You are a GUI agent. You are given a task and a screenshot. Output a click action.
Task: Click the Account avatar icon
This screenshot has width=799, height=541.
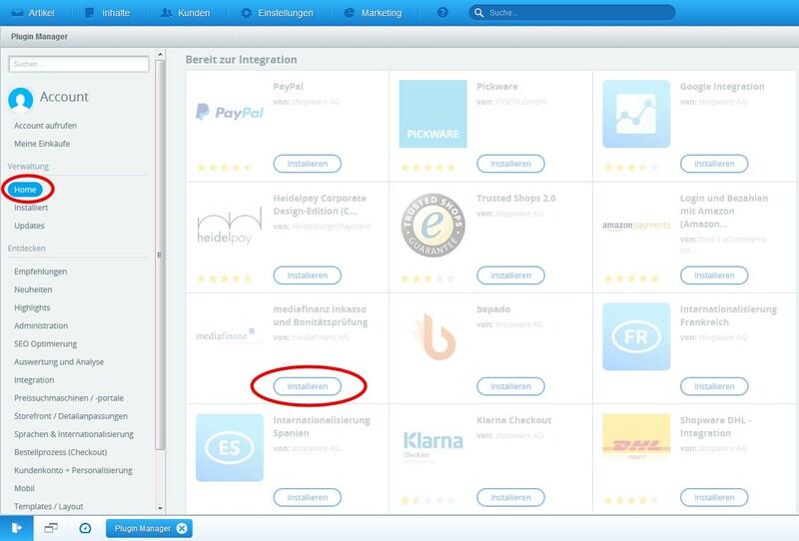(x=20, y=99)
